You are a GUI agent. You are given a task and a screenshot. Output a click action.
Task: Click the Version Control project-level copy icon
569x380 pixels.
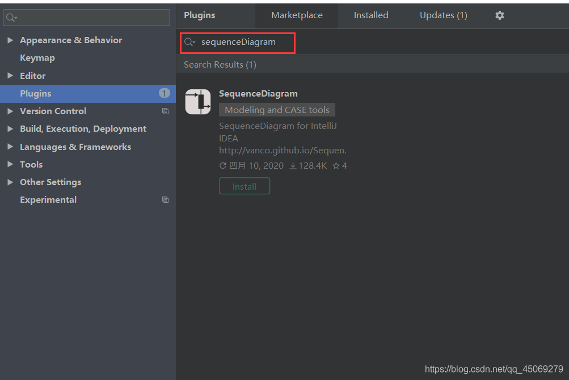click(165, 111)
